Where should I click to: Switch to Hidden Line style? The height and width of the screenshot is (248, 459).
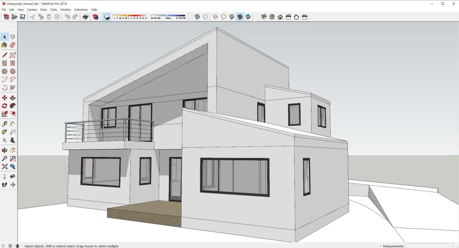(224, 17)
